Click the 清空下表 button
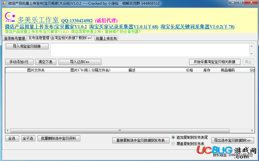Viewport: 259px width, 161px height. pos(46,62)
